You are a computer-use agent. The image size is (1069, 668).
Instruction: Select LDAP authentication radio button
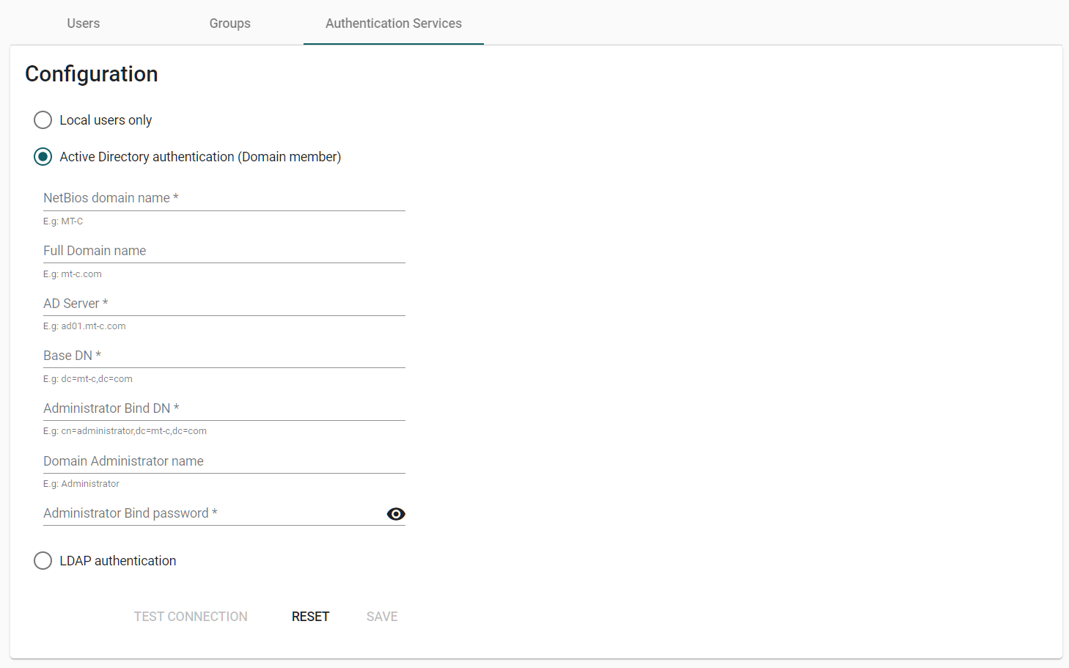(43, 561)
